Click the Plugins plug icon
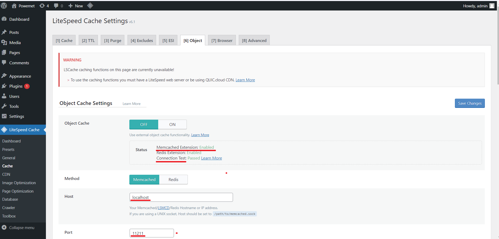 [x=4, y=86]
